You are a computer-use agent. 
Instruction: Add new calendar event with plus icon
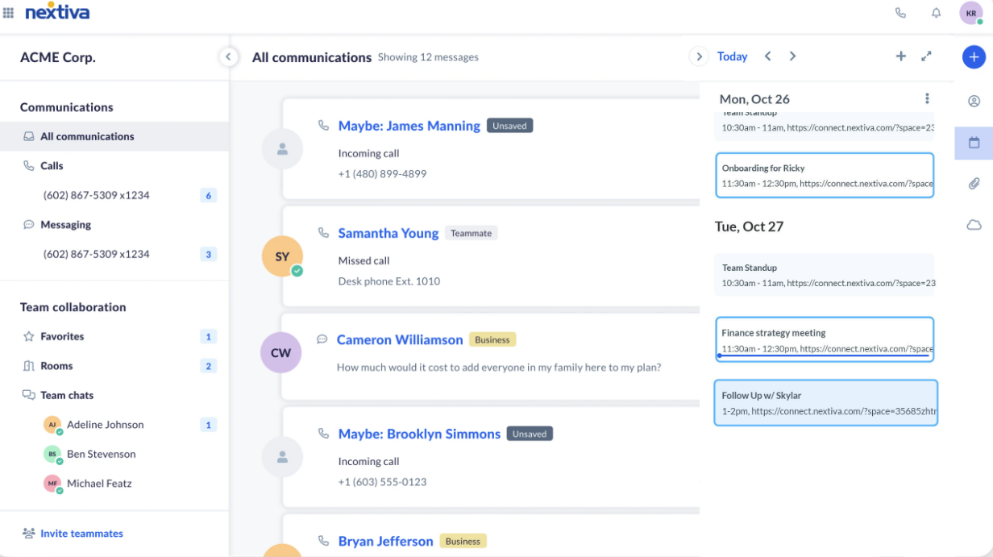coord(901,56)
